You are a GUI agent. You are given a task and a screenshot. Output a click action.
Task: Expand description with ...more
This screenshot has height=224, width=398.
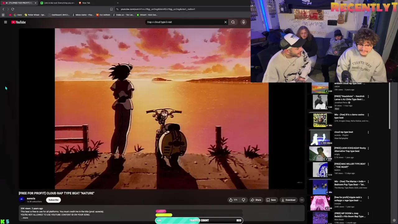(25, 218)
